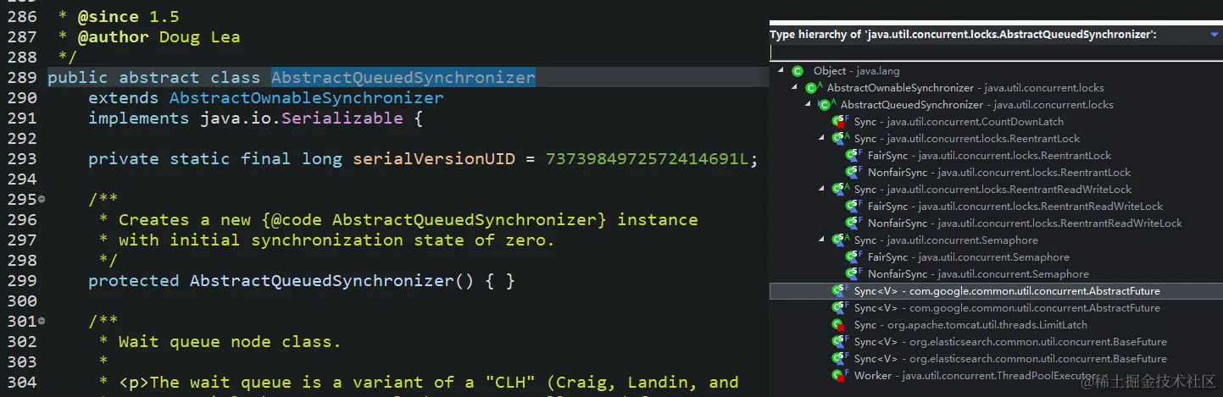Select Worker - java.util.concurrent.ThreadPoolExecutor label
This screenshot has width=1223, height=397.
click(976, 376)
